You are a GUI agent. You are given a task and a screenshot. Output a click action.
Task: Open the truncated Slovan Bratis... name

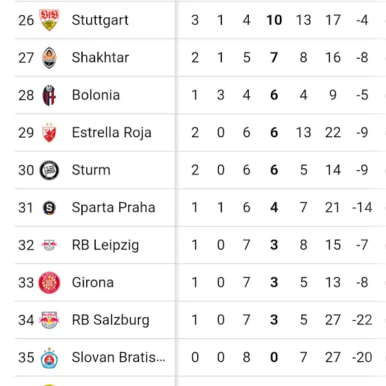[119, 358]
